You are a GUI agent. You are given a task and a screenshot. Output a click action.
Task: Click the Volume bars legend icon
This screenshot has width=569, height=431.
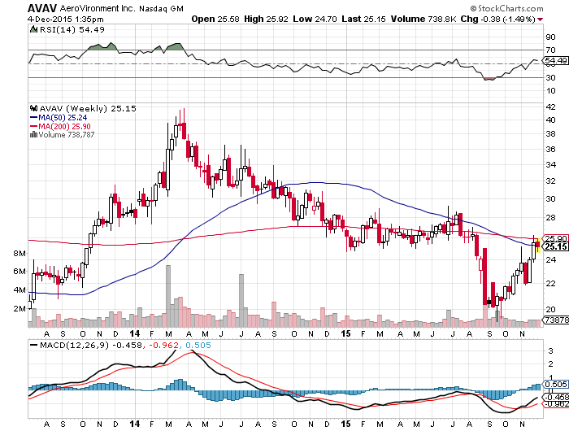[33, 134]
